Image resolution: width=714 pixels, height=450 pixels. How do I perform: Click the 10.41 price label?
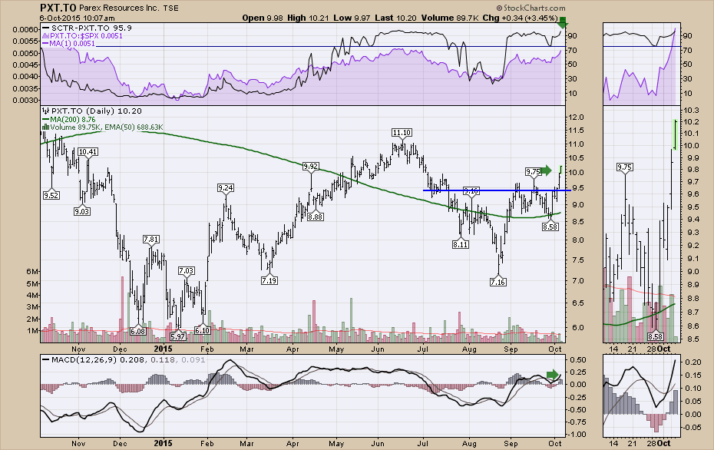pyautogui.click(x=88, y=152)
